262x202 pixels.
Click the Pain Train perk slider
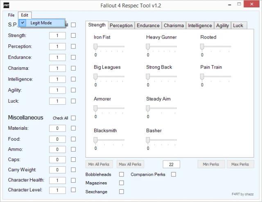tap(216, 78)
